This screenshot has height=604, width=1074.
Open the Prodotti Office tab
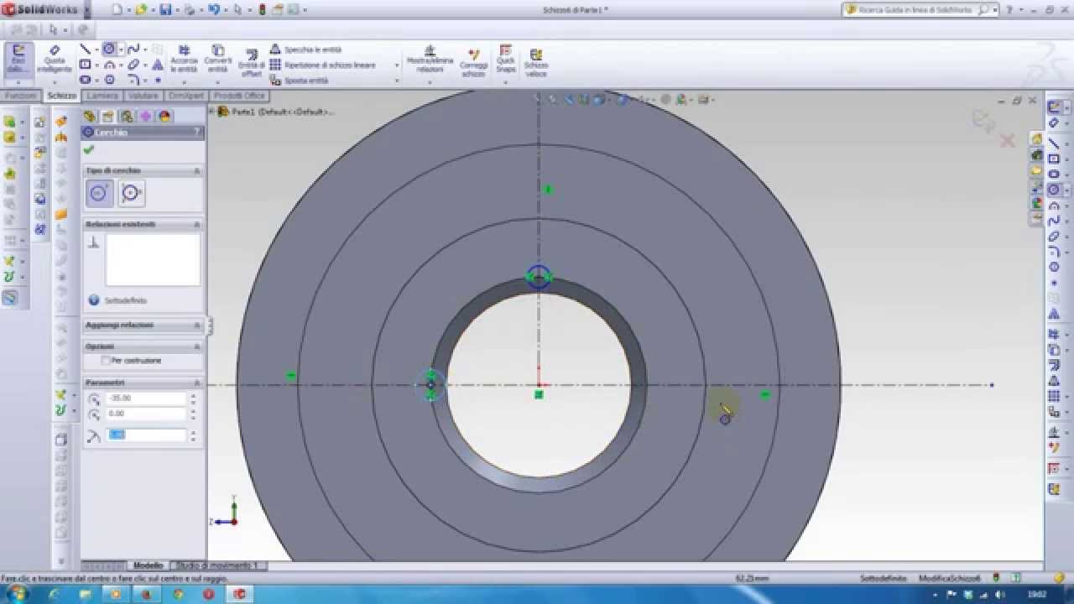pos(239,96)
